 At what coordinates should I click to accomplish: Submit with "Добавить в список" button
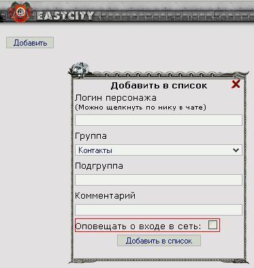[159, 241]
